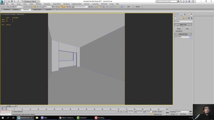214x120 pixels.
Task: Open the Display command panel tab
Action: (188, 15)
